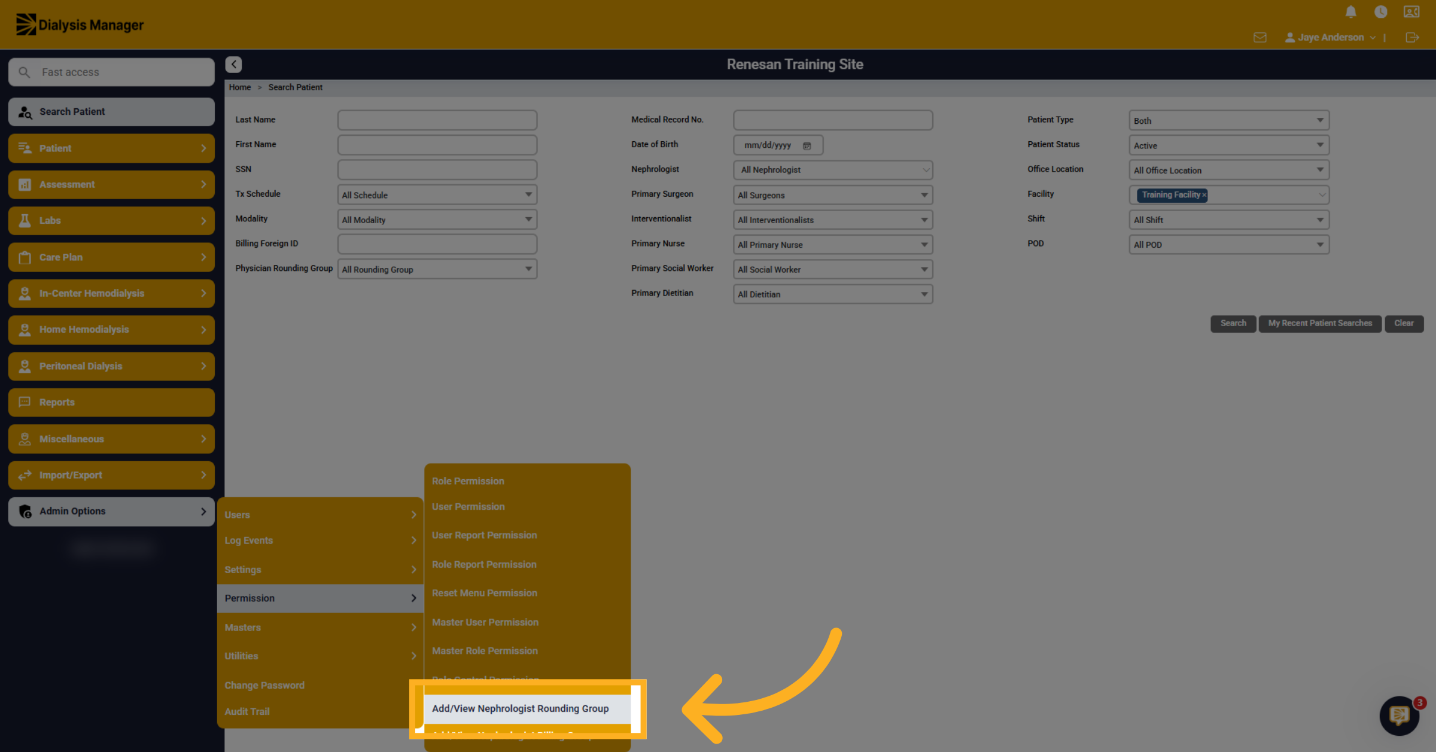
Task: Expand the Shift dropdown
Action: (x=1229, y=220)
